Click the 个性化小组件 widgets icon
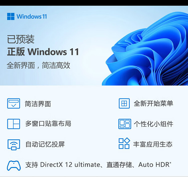Viewport: 188px width, 177px height. click(125, 124)
